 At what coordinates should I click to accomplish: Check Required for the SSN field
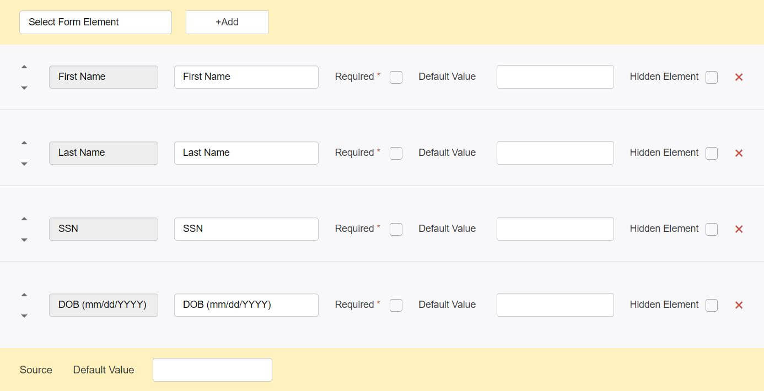coord(396,229)
